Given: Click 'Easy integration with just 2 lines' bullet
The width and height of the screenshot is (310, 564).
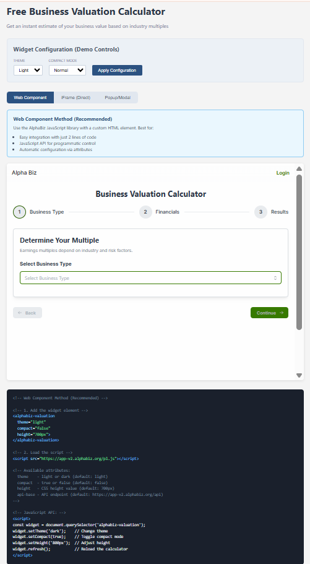Looking at the screenshot, I should click(x=58, y=137).
